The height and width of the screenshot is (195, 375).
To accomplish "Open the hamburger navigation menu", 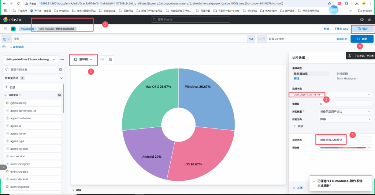I will (x=5, y=29).
